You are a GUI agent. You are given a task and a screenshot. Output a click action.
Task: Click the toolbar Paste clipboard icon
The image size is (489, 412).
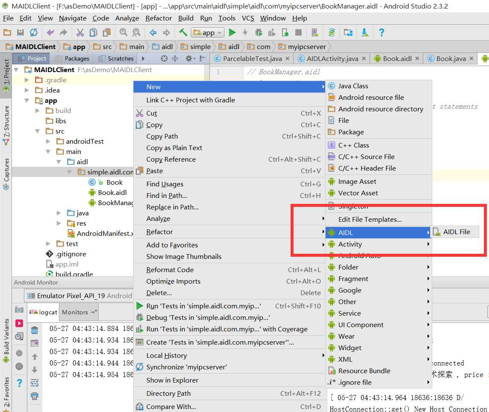point(107,32)
